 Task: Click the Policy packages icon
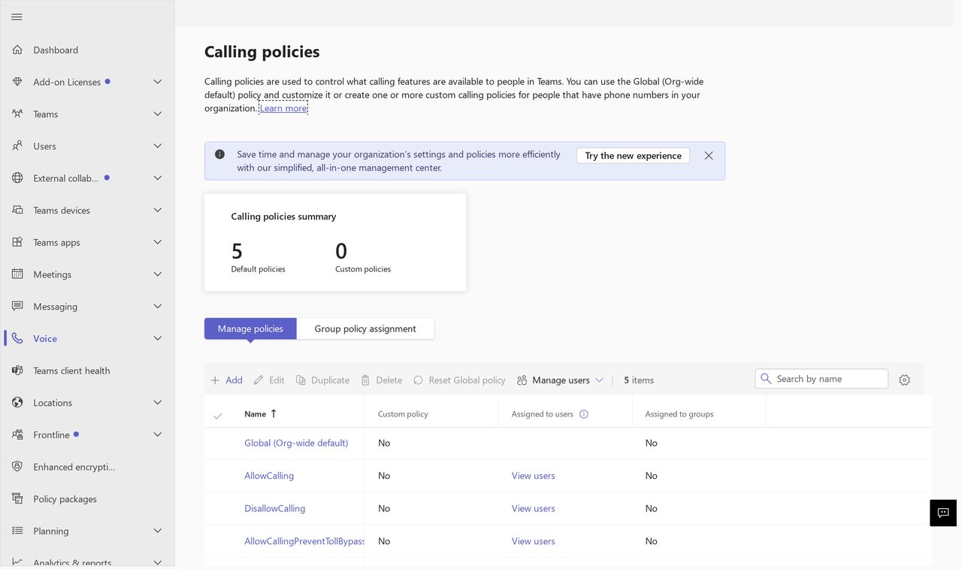click(17, 499)
